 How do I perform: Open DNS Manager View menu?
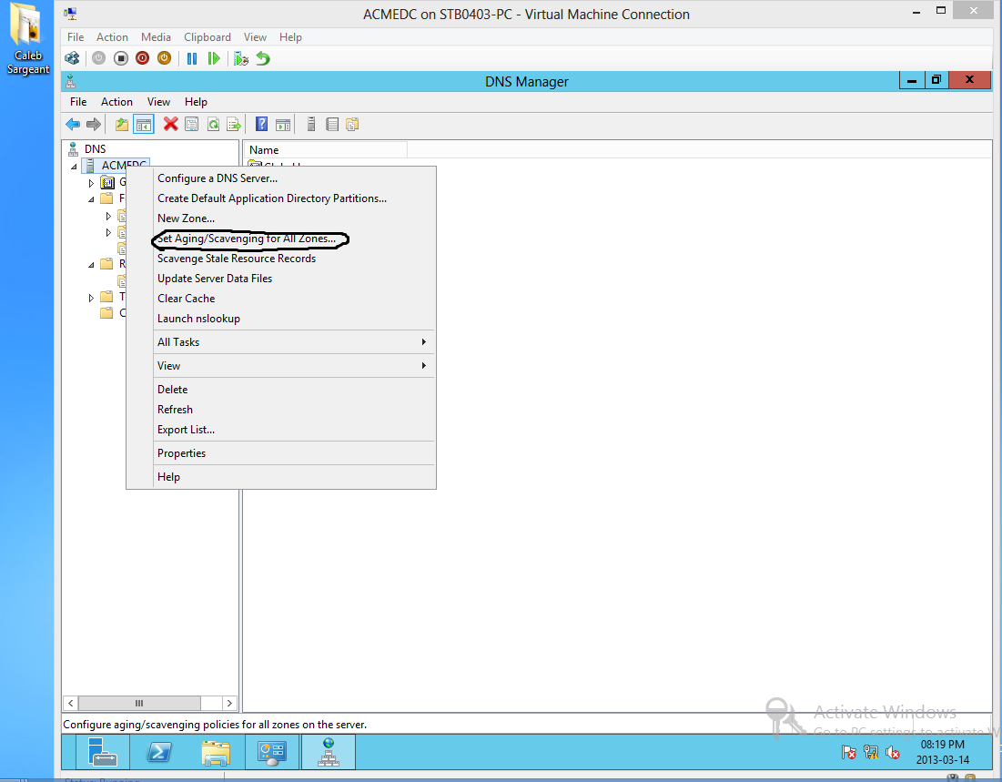pos(158,102)
